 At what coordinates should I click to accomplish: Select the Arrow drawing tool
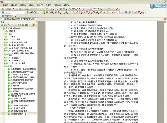pos(73,12)
